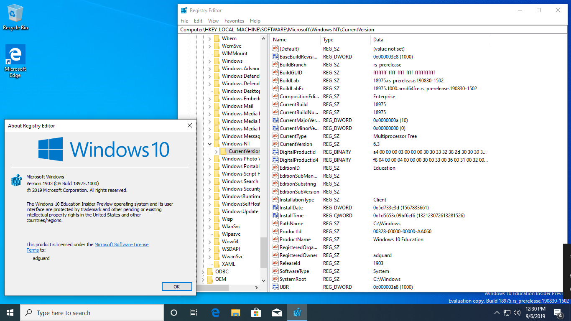Click the taskbar search box

92,313
